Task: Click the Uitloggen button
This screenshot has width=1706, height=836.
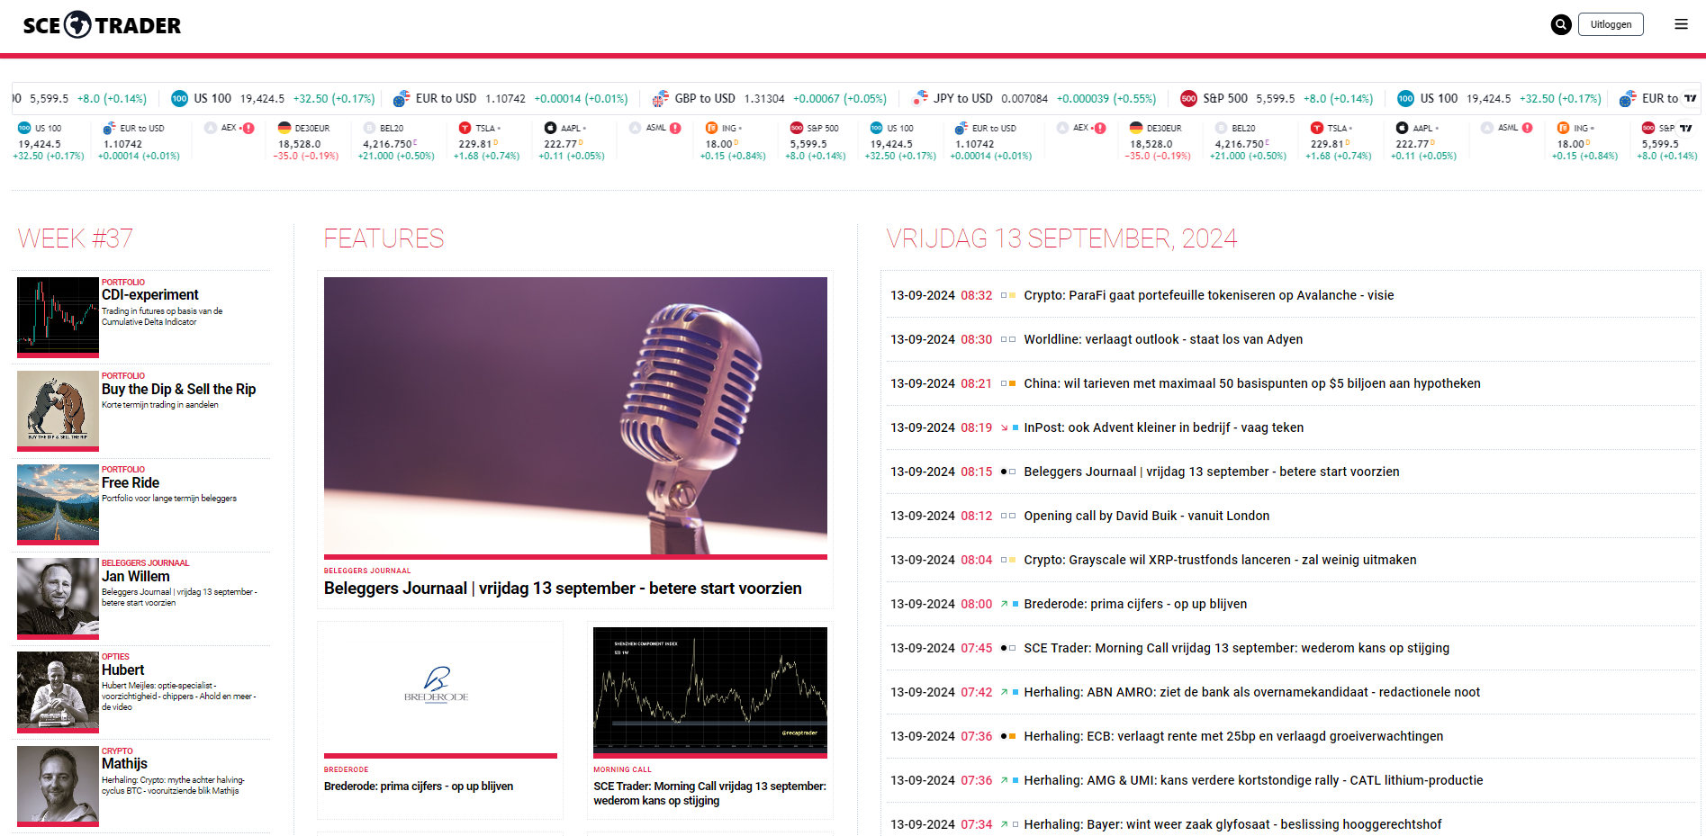Action: pos(1611,24)
